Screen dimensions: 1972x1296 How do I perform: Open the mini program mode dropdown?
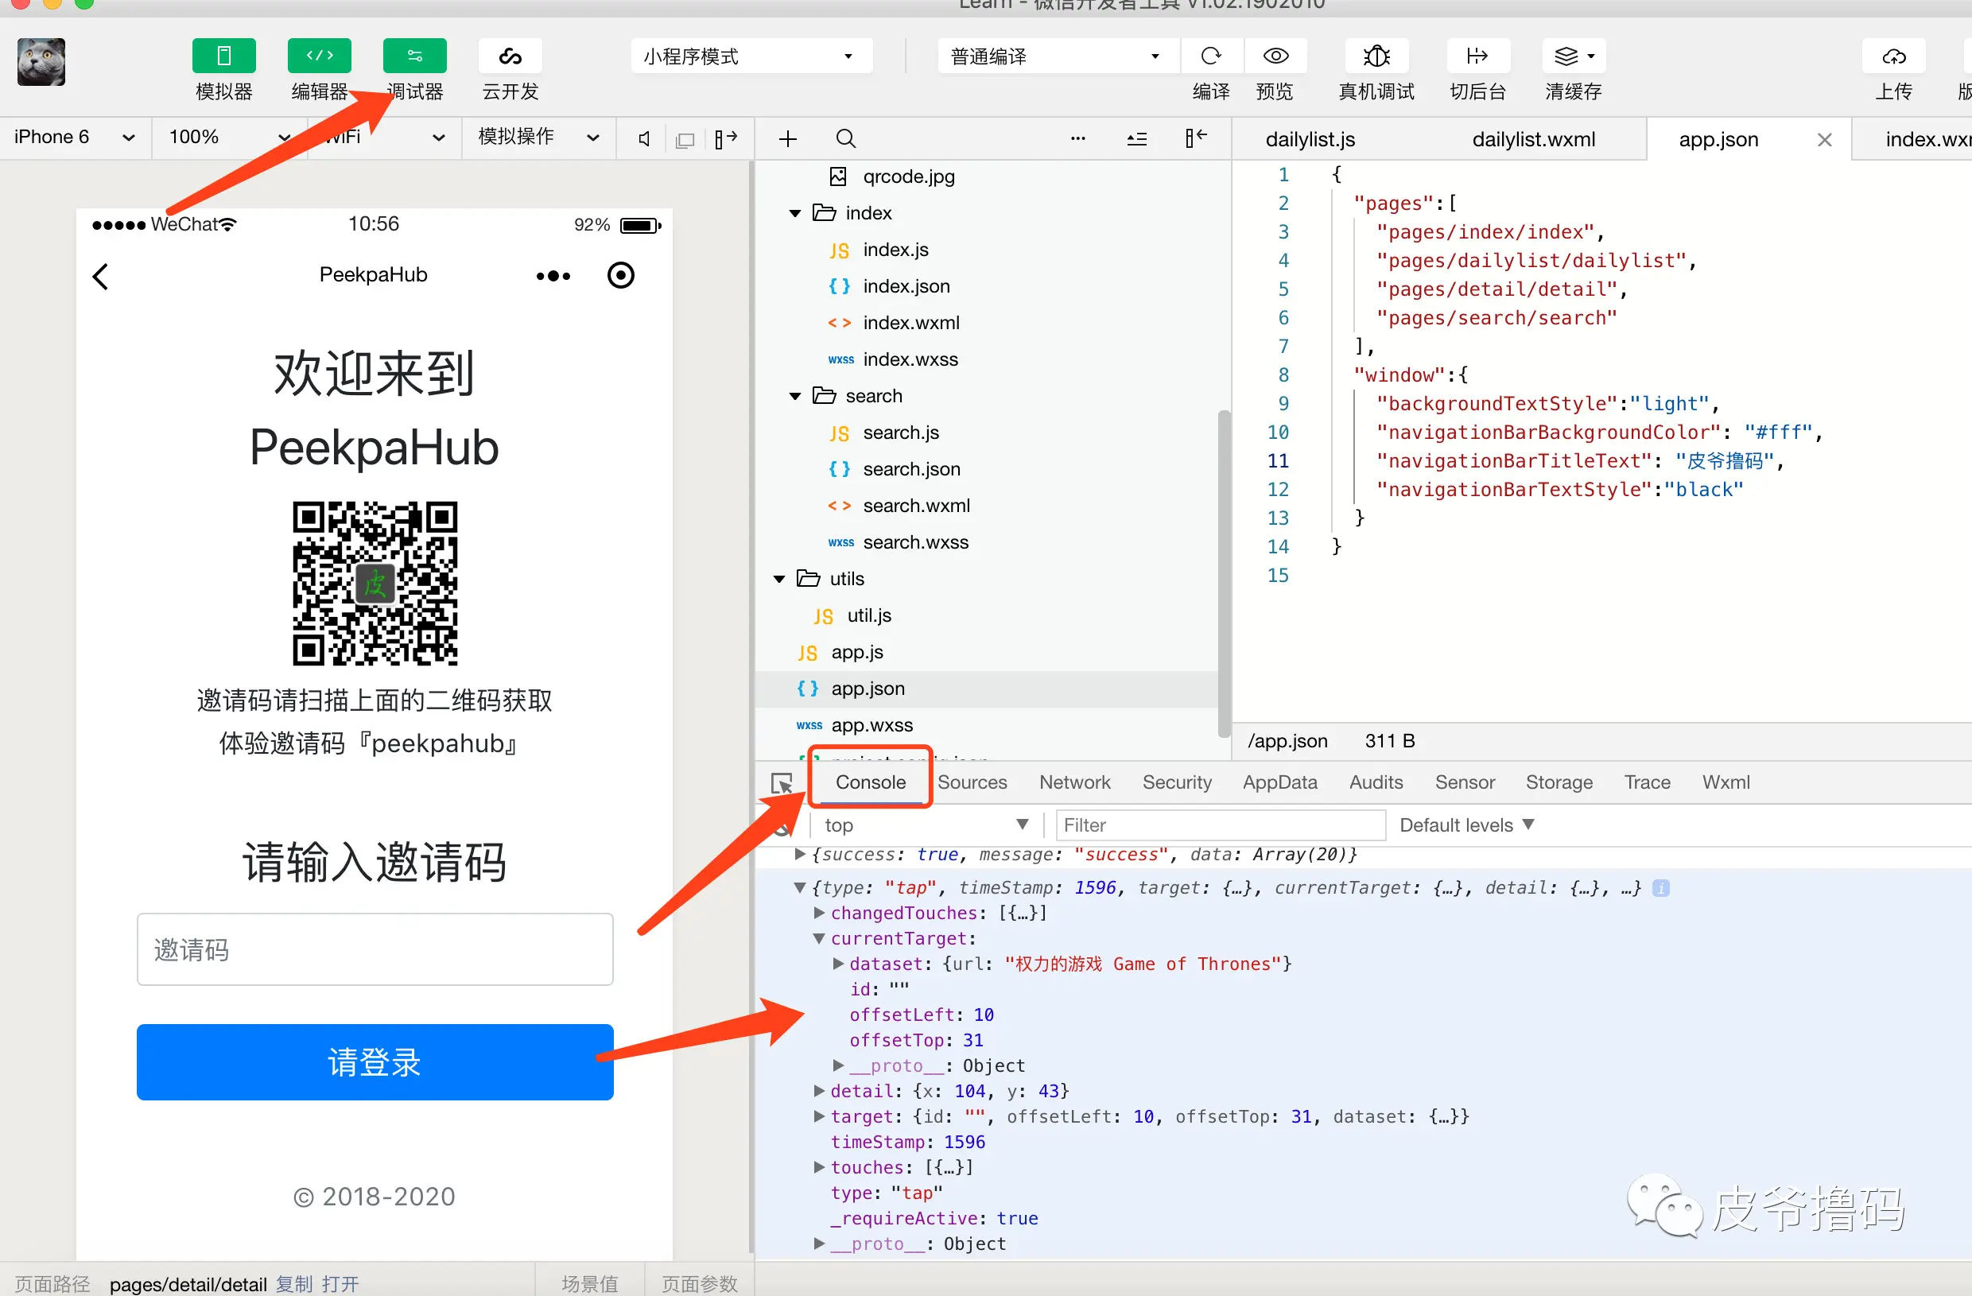coord(751,56)
